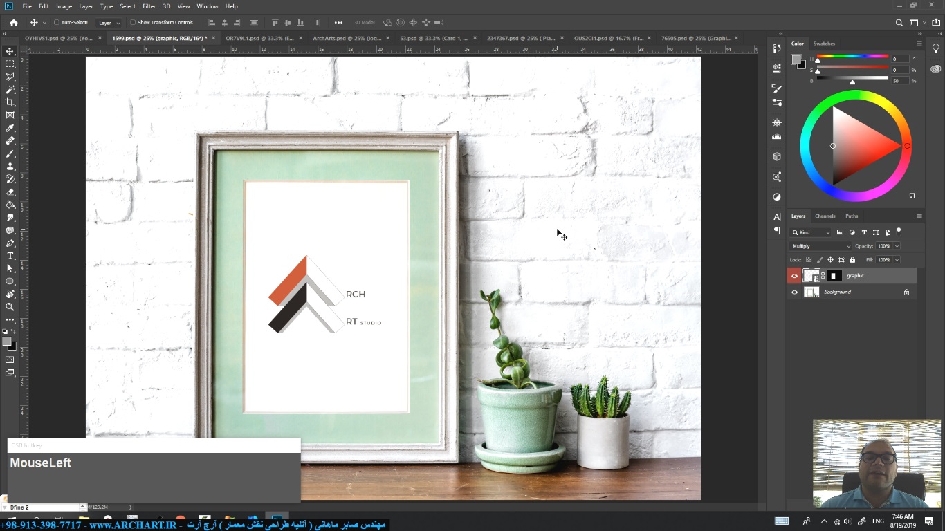Image resolution: width=945 pixels, height=531 pixels.
Task: Select the Eyedropper tool
Action: [x=10, y=128]
